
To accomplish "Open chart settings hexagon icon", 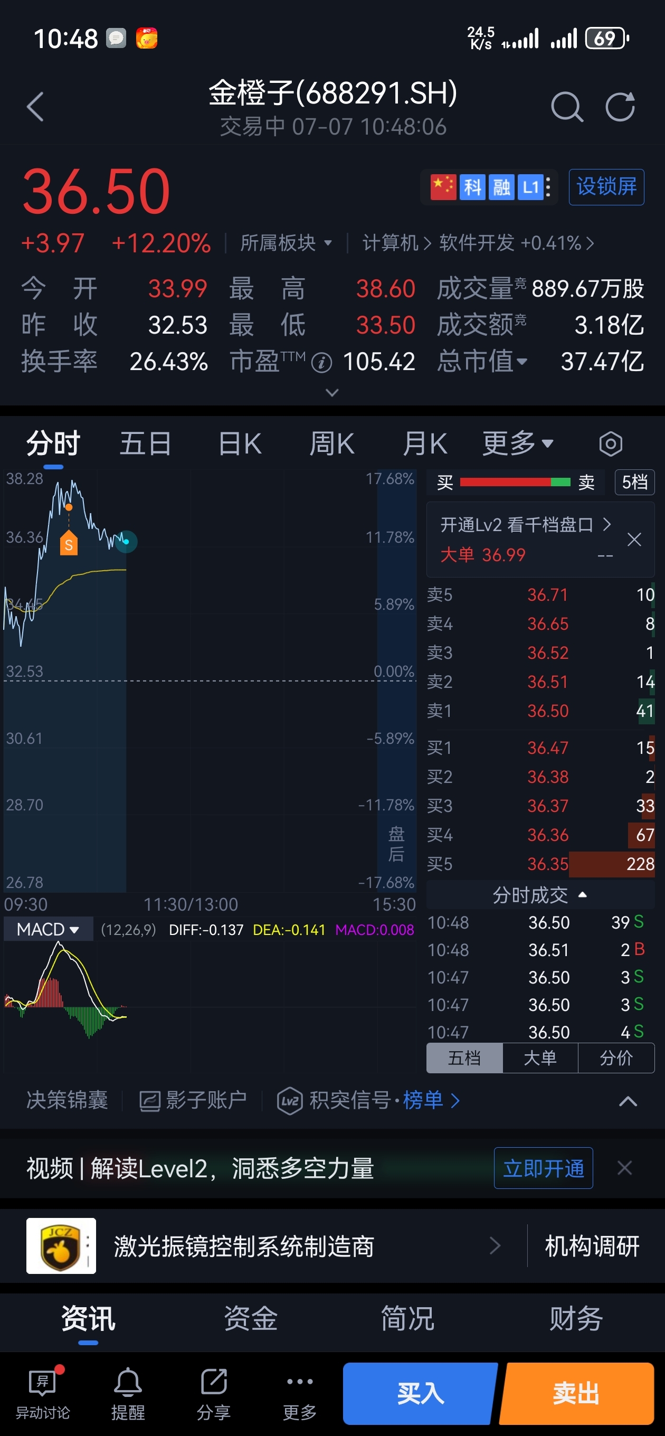I will pyautogui.click(x=611, y=445).
